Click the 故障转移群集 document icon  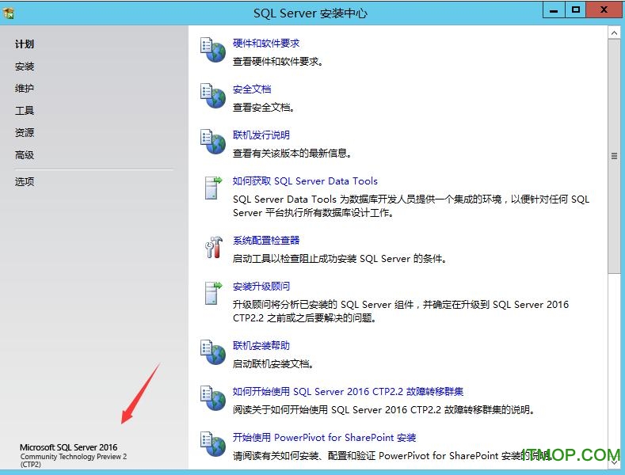click(x=212, y=398)
